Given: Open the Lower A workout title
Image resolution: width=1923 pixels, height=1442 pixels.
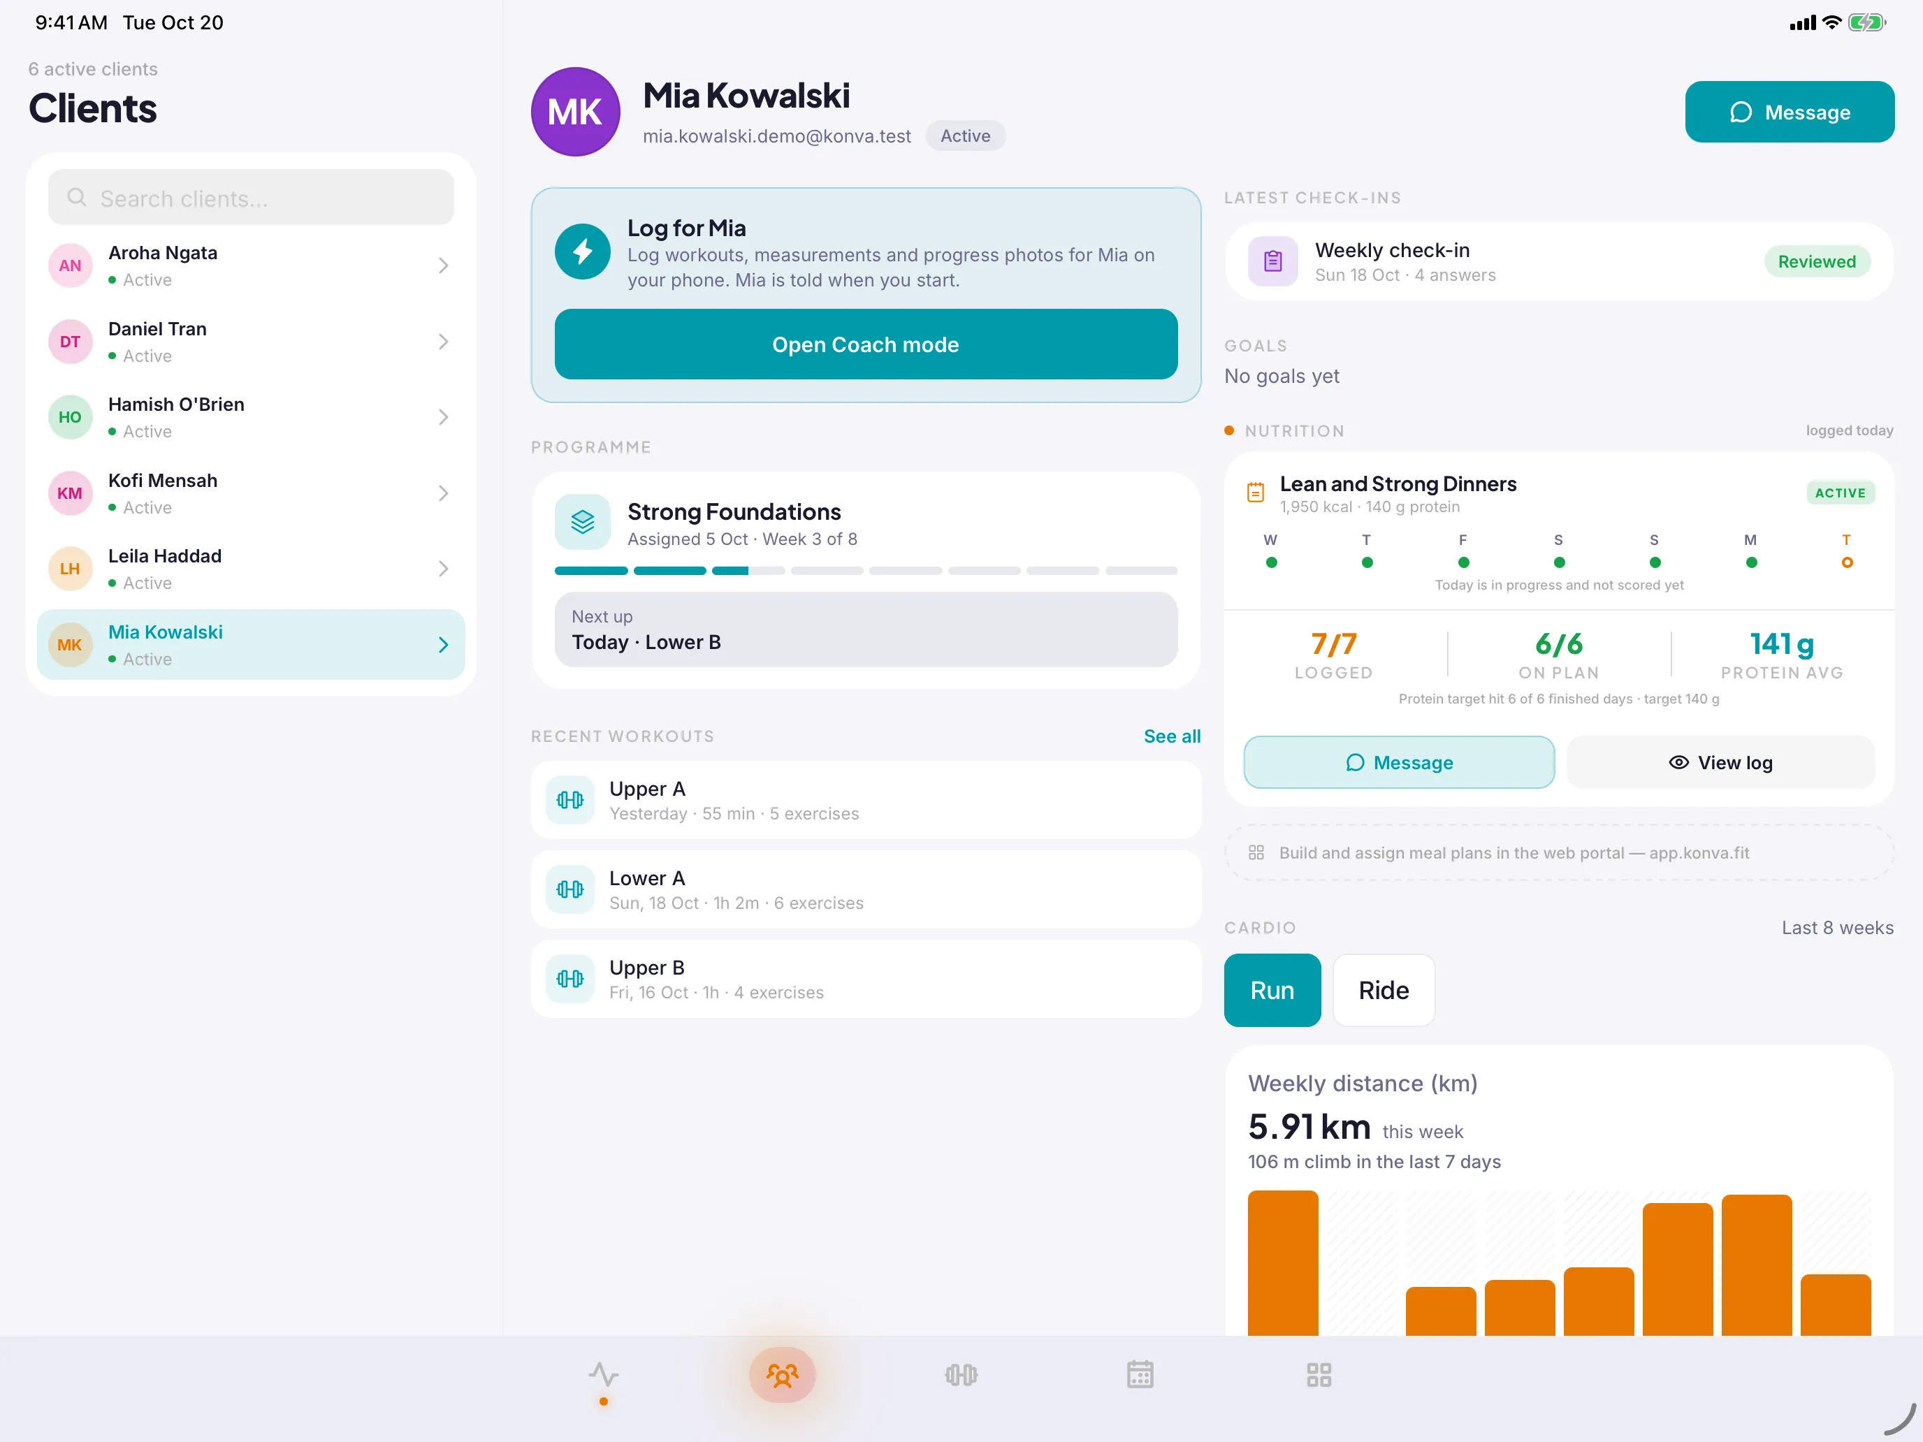Looking at the screenshot, I should [647, 878].
